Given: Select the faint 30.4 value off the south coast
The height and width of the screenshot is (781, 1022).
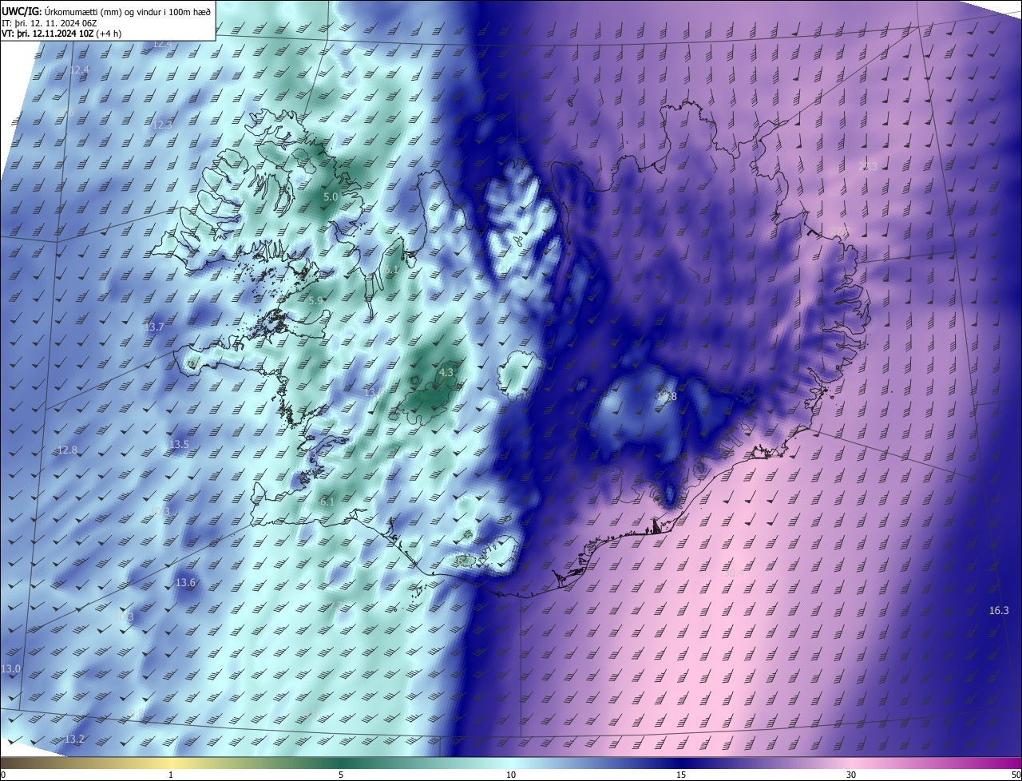Looking at the screenshot, I should [734, 573].
